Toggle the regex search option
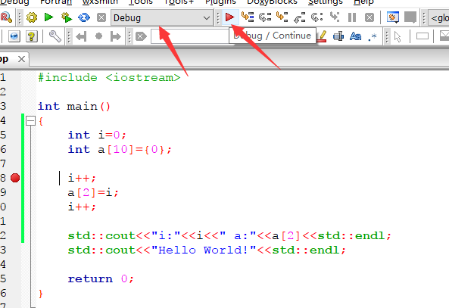This screenshot has height=308, width=449. (373, 36)
